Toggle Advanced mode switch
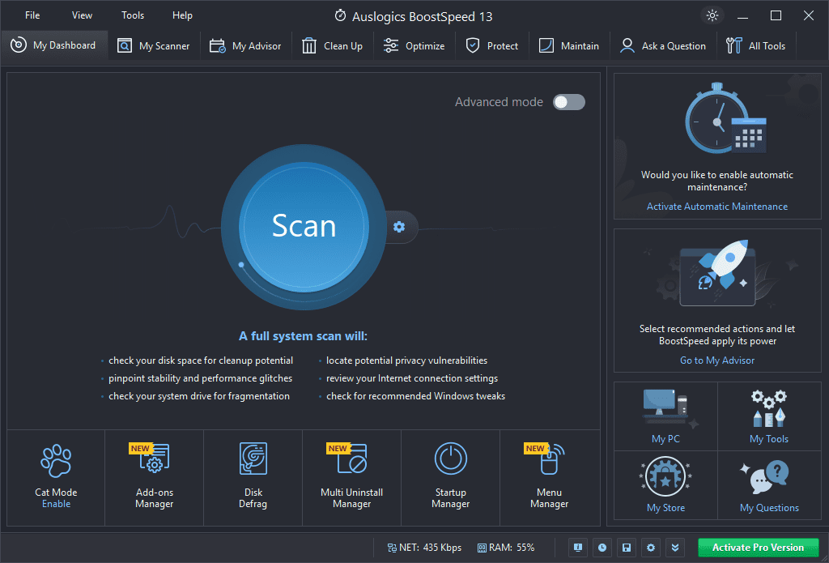 569,102
